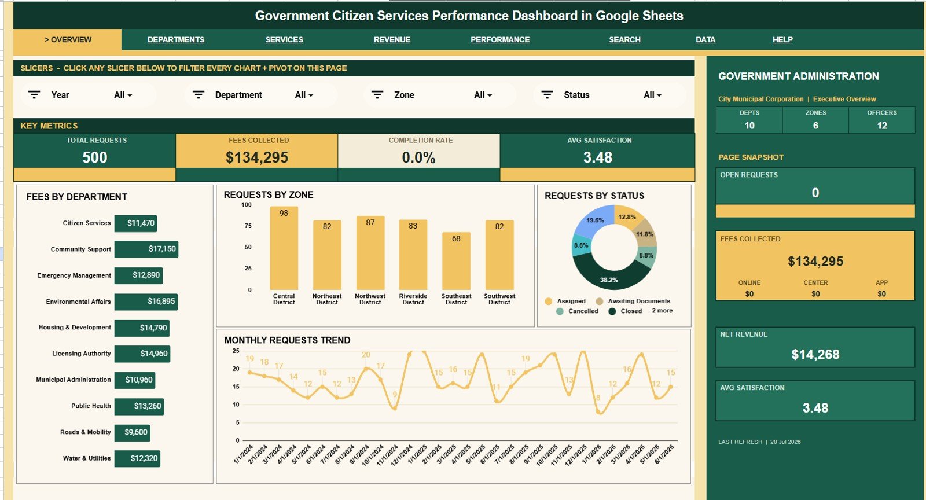Open the Year slicer All dropdown
The width and height of the screenshot is (926, 500).
123,95
